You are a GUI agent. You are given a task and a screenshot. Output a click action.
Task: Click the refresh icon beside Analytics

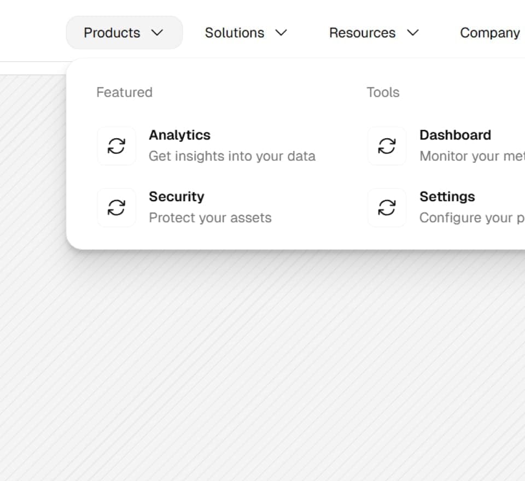tap(116, 146)
